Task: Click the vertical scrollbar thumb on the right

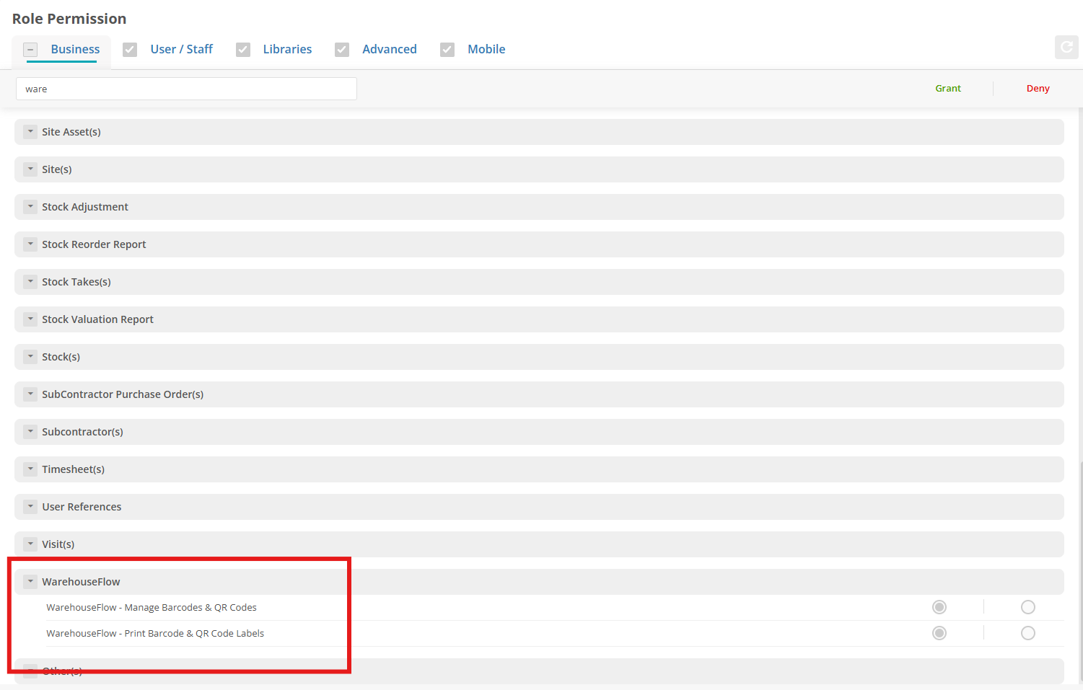Action: (x=1080, y=570)
